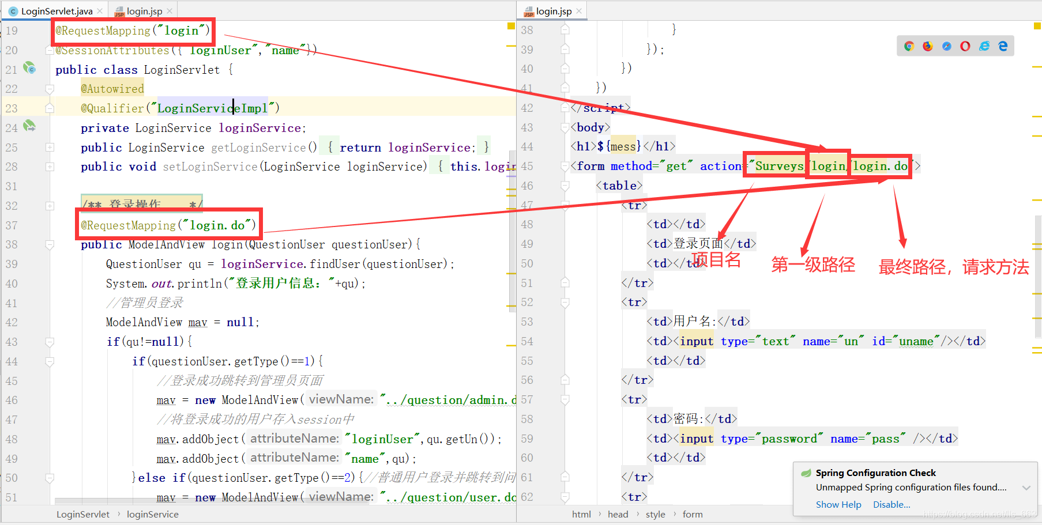Collapse tr fold at line 57 in login.jsp
Screen dimensions: 1042x525
coord(565,400)
